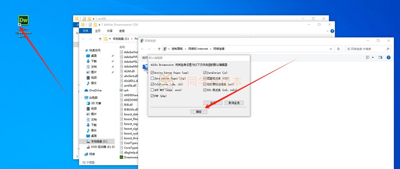Uncheck JavaScript (js) checkbox
The width and height of the screenshot is (400, 169).
[205, 73]
